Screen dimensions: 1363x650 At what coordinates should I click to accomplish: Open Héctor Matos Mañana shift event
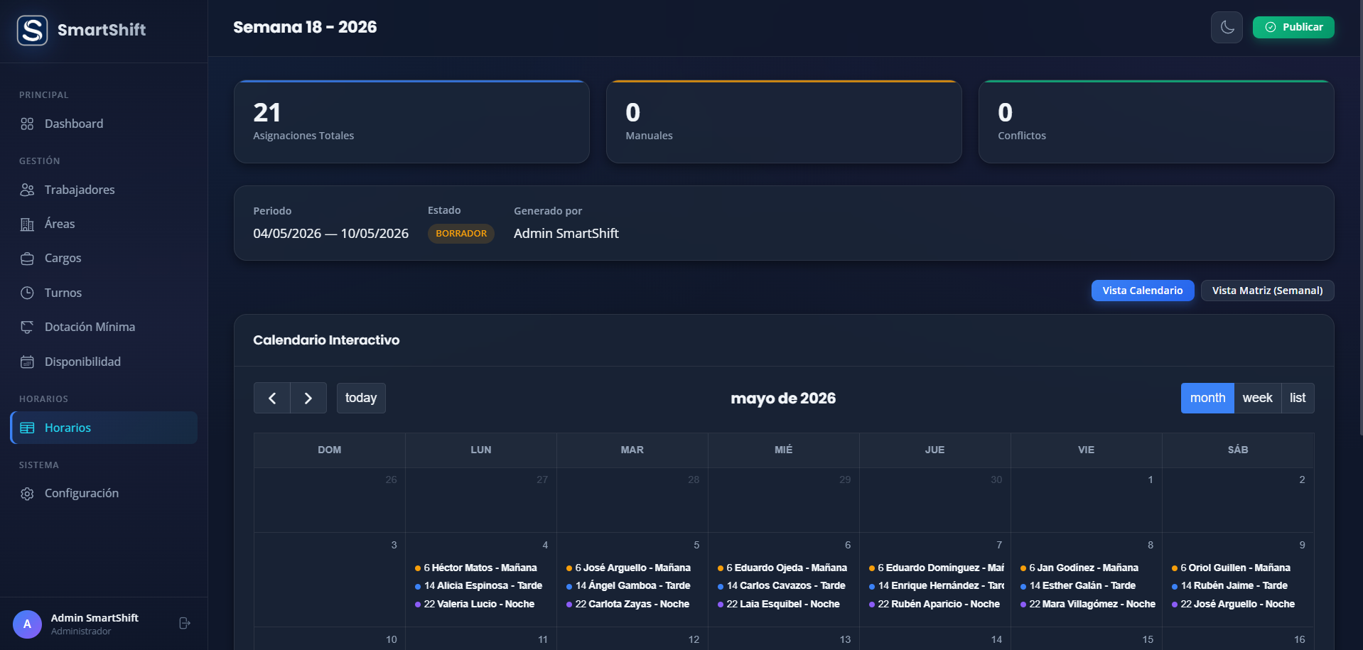click(x=480, y=568)
